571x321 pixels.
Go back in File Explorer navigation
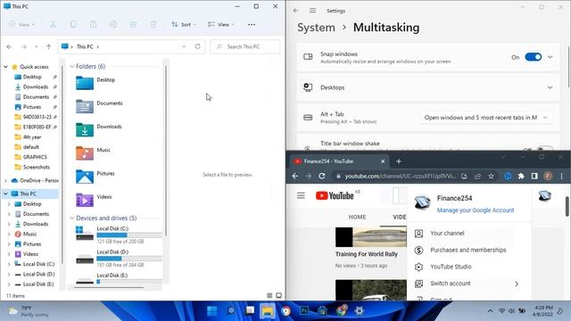[x=9, y=46]
